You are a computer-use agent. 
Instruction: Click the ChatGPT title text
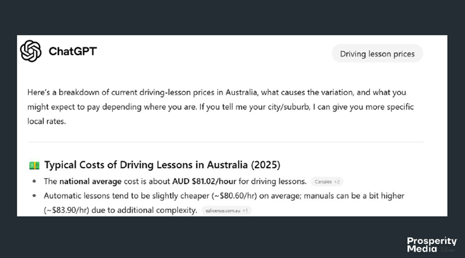(72, 51)
